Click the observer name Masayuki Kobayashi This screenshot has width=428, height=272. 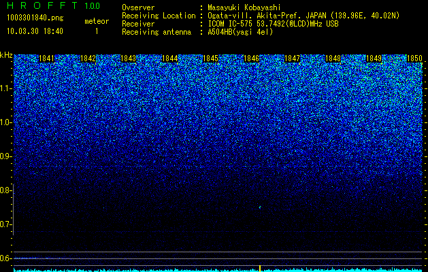pos(244,7)
